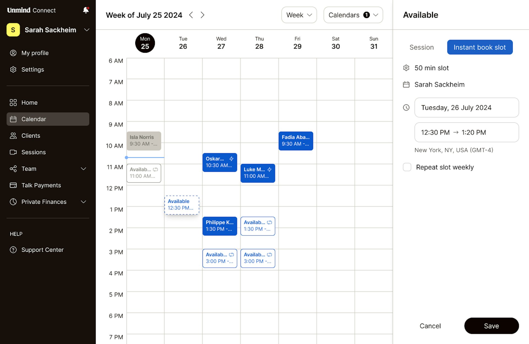Click the Save button
The height and width of the screenshot is (344, 529).
tap(491, 326)
